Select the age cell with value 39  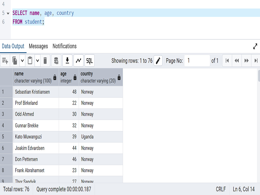coord(69,137)
